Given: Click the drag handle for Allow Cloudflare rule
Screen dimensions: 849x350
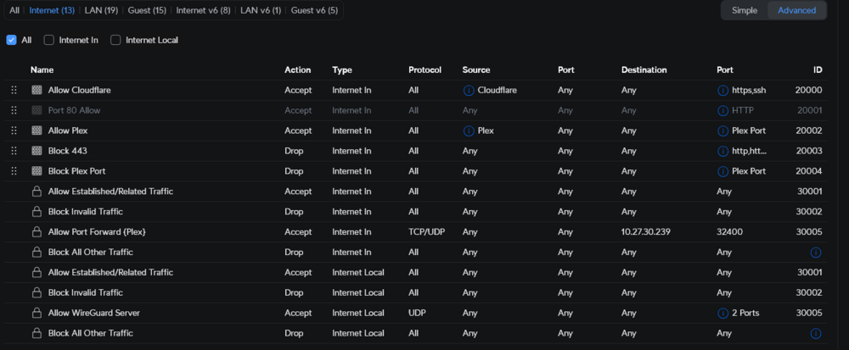Looking at the screenshot, I should (x=14, y=90).
